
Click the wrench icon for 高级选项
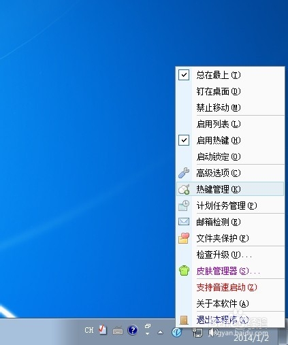[x=184, y=173]
